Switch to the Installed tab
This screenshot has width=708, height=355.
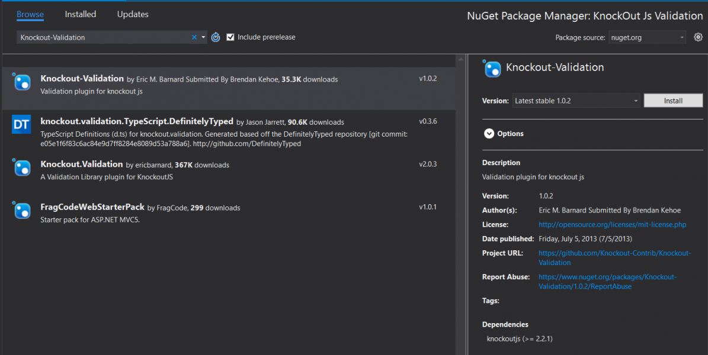(x=81, y=14)
